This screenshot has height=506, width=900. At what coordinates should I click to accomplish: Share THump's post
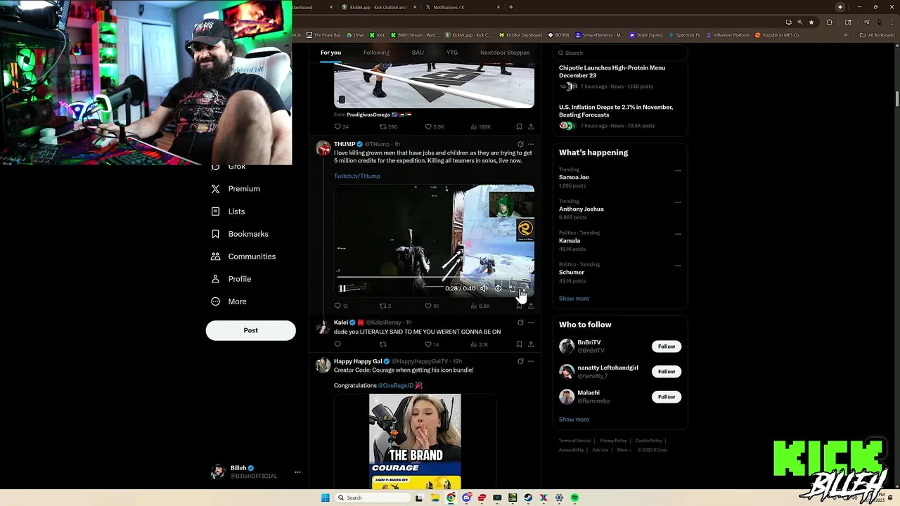tap(531, 306)
